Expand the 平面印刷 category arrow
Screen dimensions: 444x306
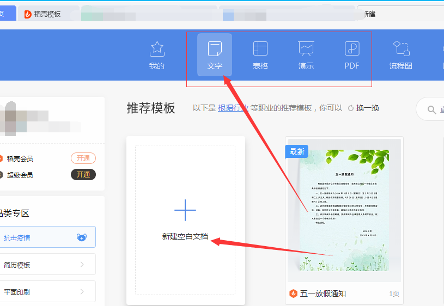(x=82, y=292)
